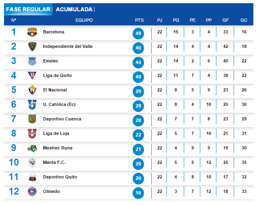Image resolution: width=259 pixels, height=205 pixels.
Task: Click the EQUIPO column header
Action: coord(84,20)
